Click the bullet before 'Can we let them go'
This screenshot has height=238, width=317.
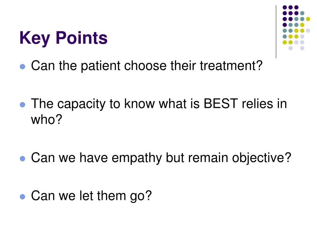[22, 196]
